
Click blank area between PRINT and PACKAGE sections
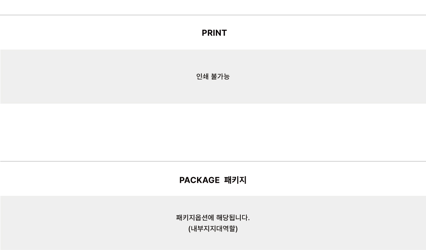click(x=213, y=133)
